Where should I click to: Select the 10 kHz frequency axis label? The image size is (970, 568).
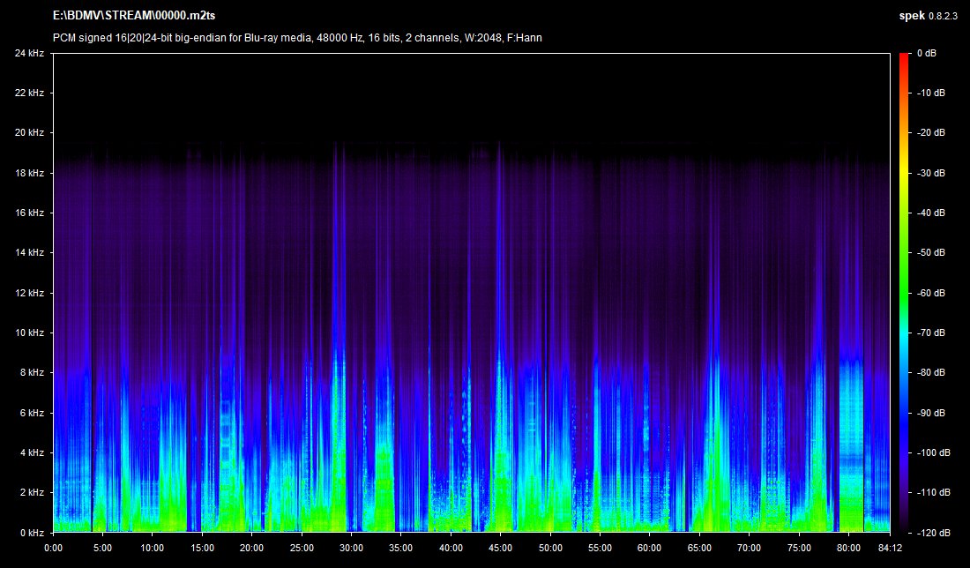[29, 333]
